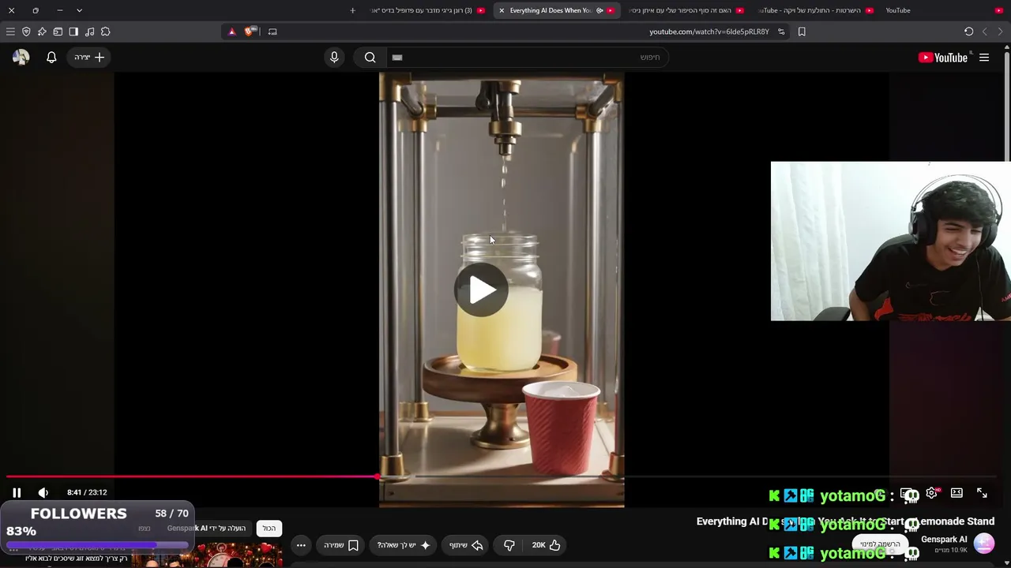
Task: Click the YouTube search magnifier button
Action: (370, 58)
